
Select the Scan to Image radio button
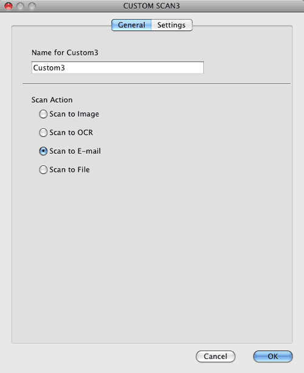[43, 114]
